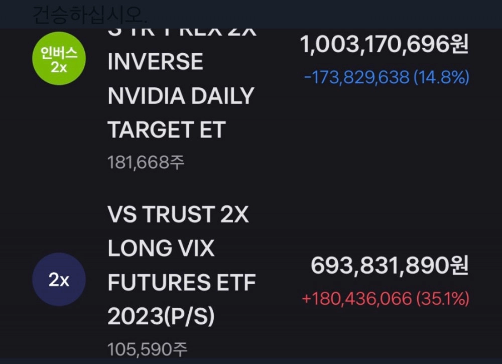Tap the navy 2x badge icon
The image size is (502, 364).
tap(59, 280)
